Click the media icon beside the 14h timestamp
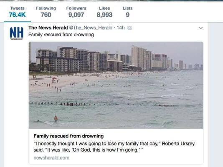The image size is (223, 167). point(129,28)
